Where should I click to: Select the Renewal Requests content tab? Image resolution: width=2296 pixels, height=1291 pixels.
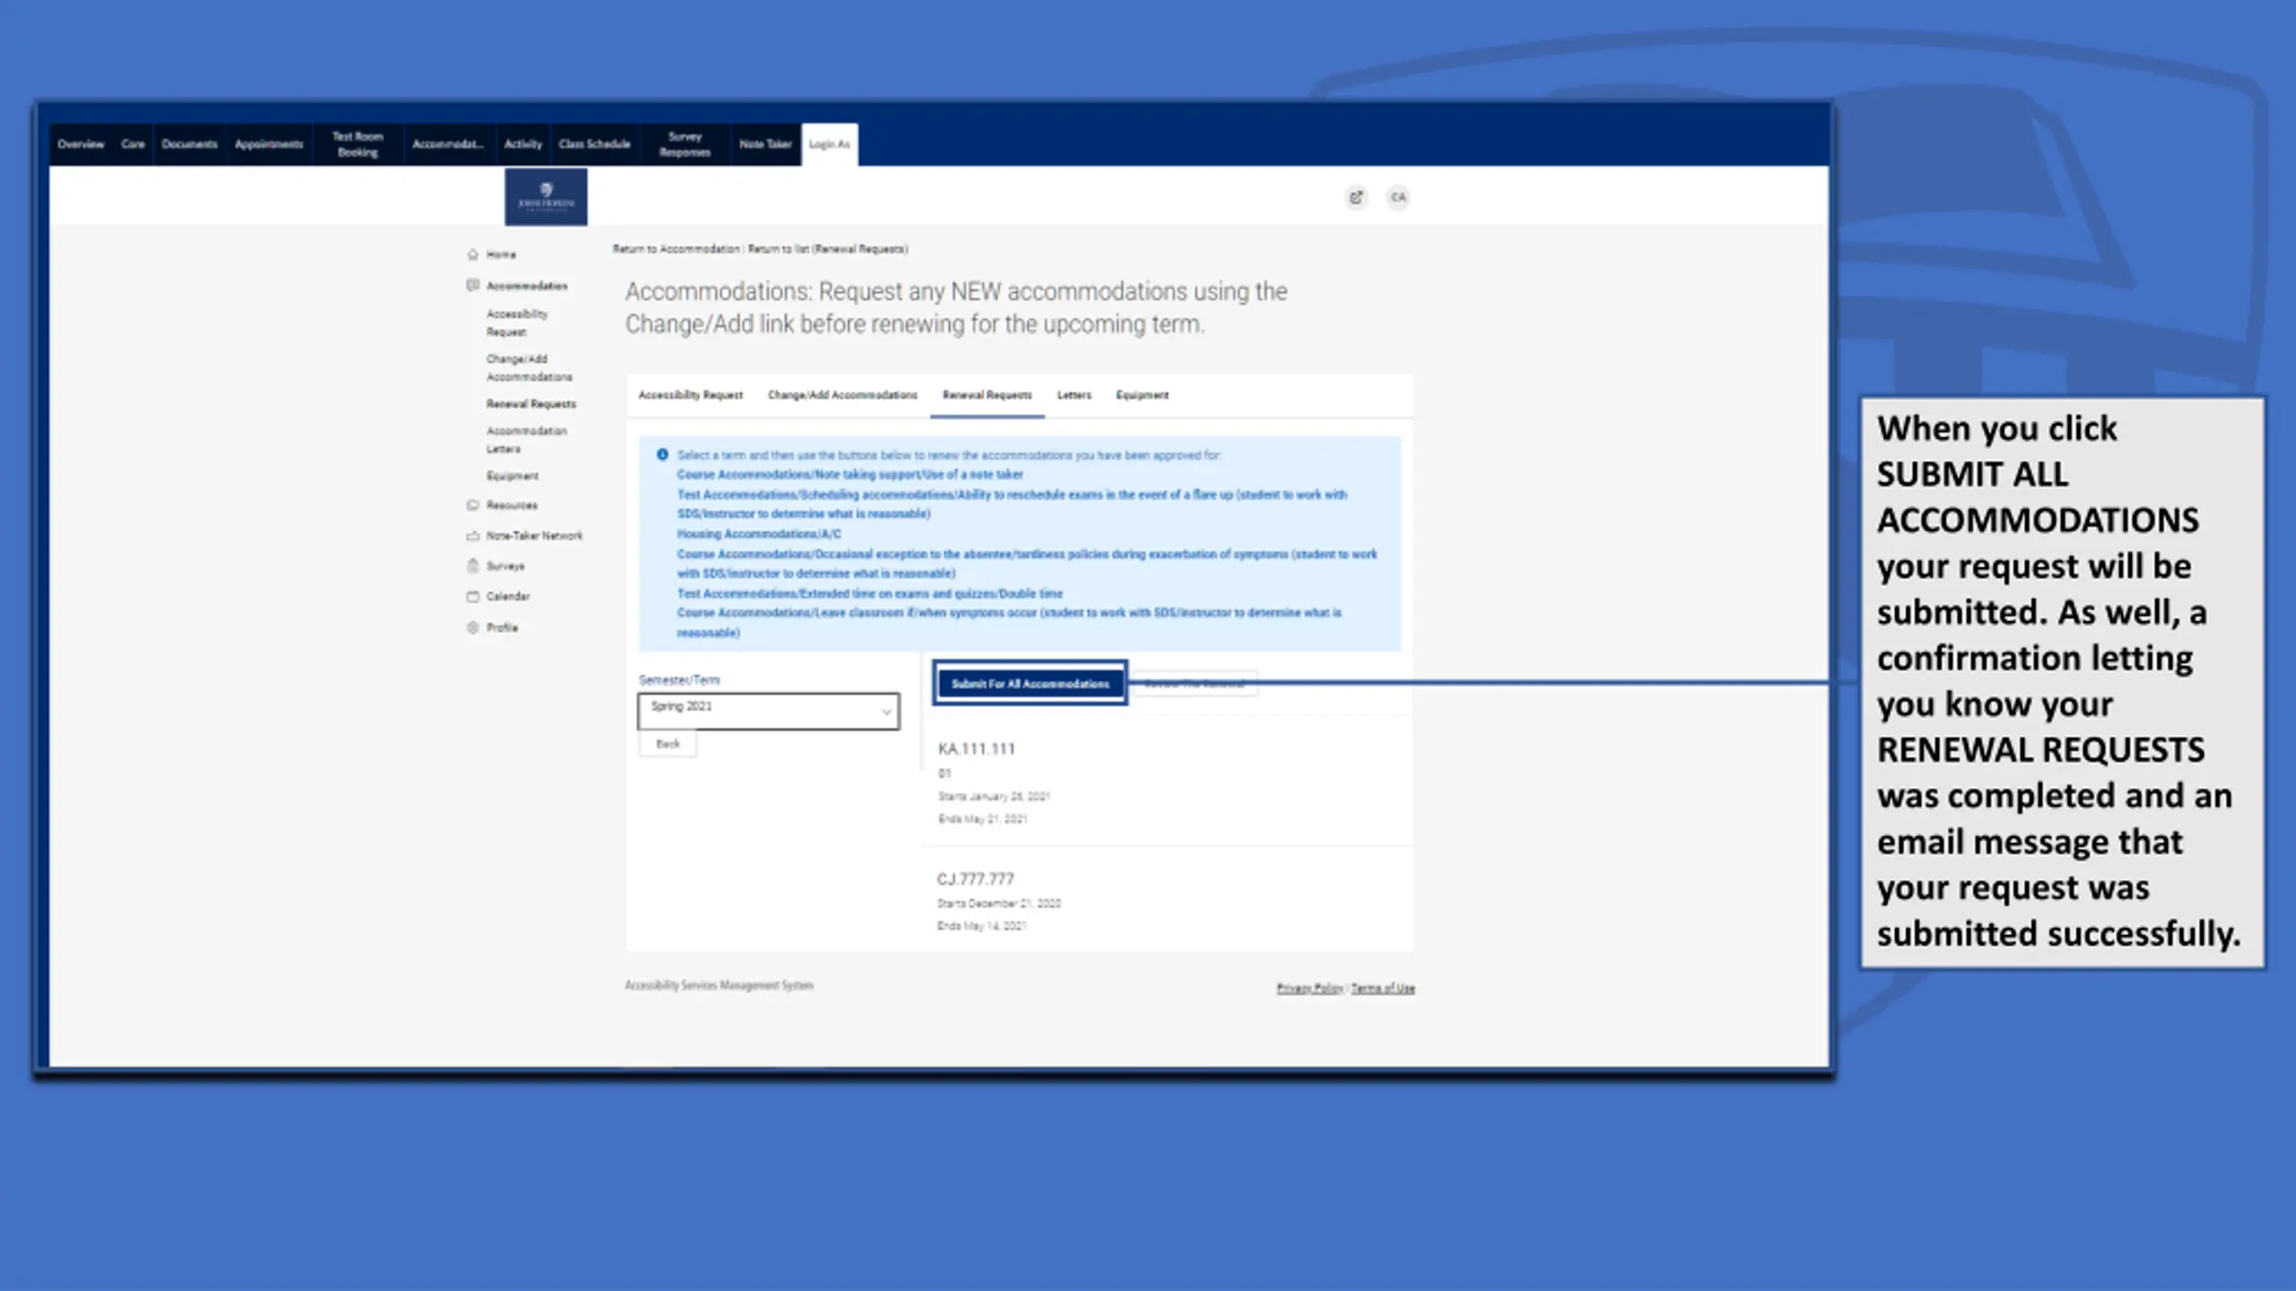pyautogui.click(x=987, y=395)
